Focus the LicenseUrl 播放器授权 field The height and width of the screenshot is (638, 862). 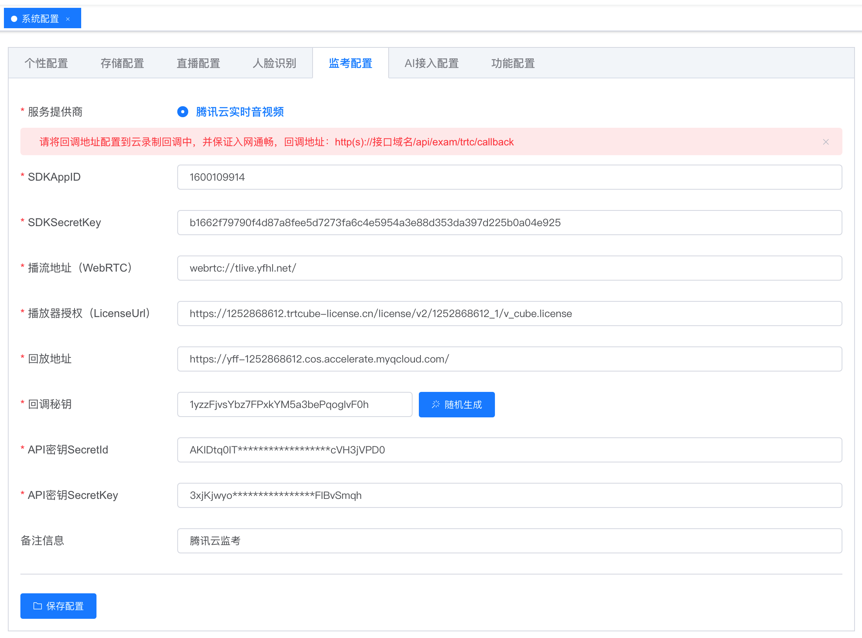(509, 314)
